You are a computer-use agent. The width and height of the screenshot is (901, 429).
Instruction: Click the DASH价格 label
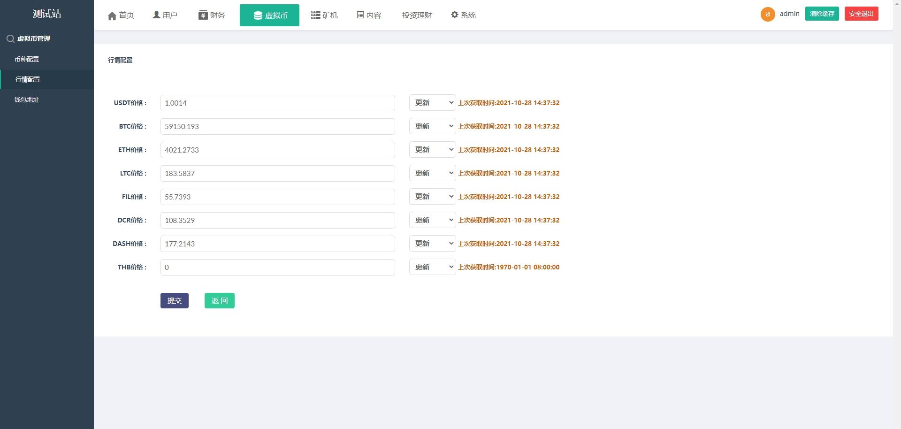pos(130,244)
